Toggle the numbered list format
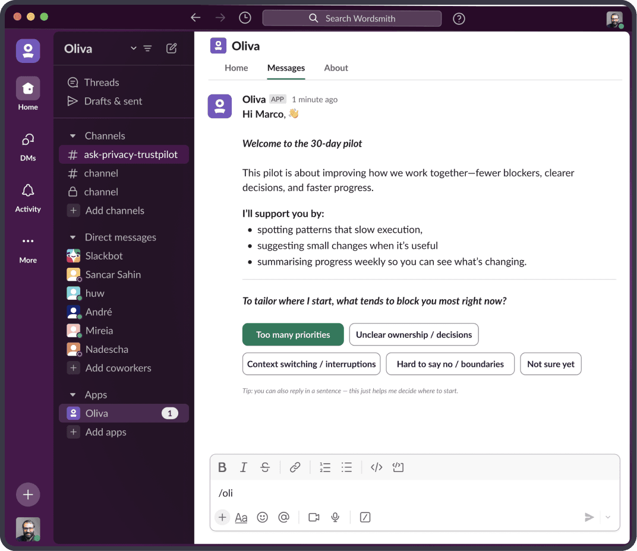This screenshot has height=551, width=637. pos(325,467)
